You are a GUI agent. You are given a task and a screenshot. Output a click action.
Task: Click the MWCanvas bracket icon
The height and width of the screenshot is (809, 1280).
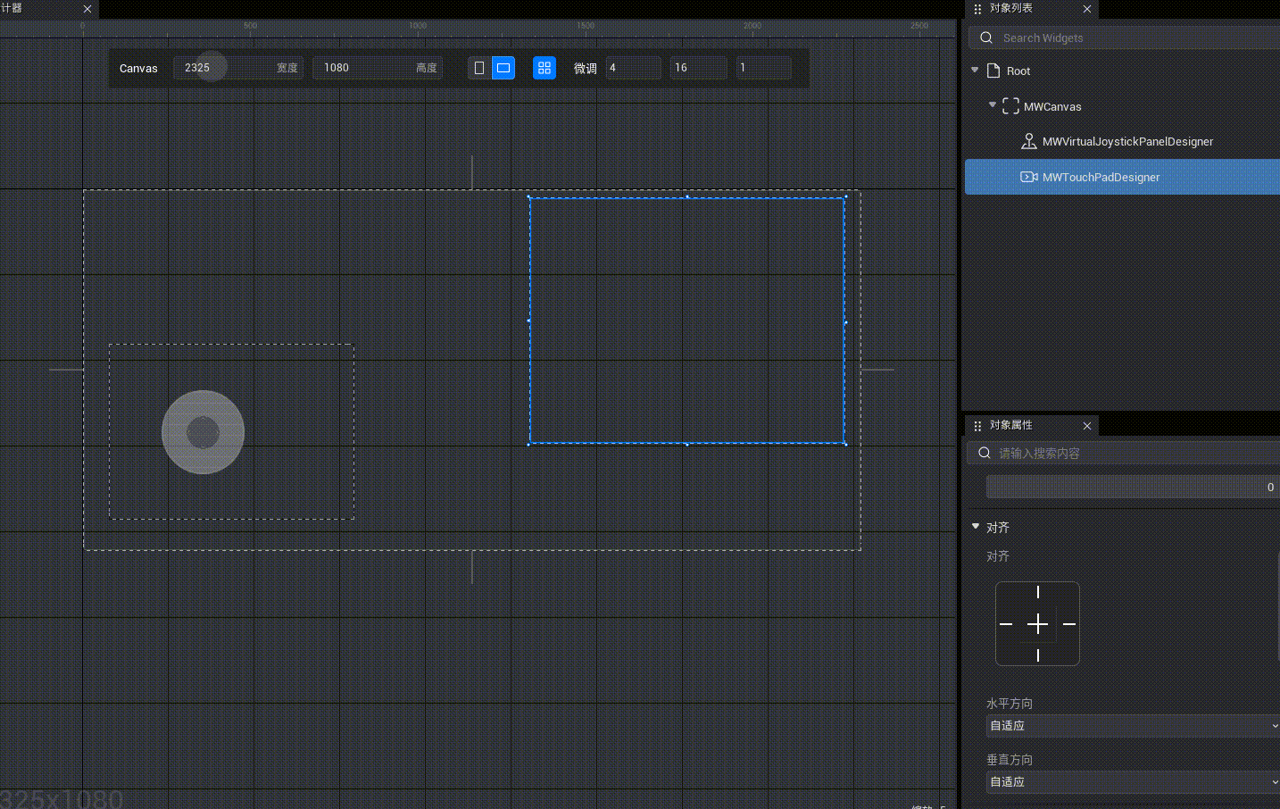(1010, 106)
